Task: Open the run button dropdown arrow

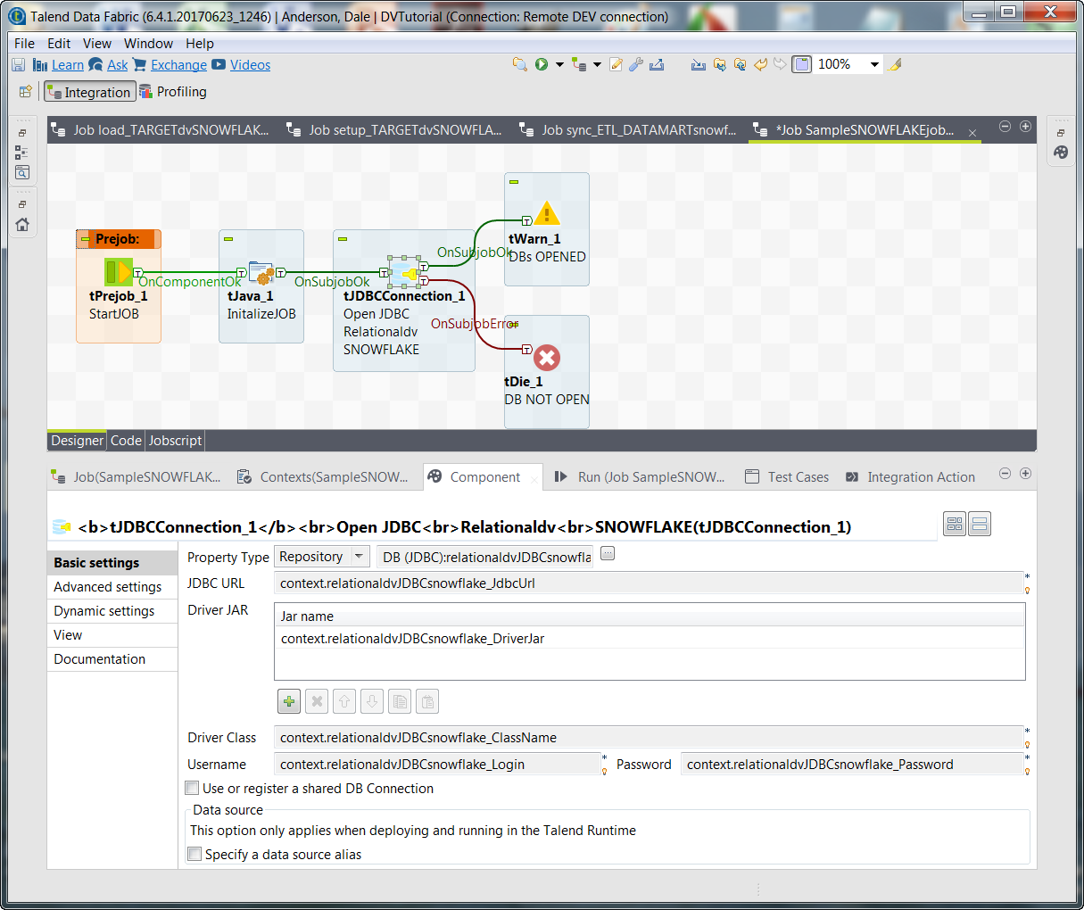Action: (x=559, y=64)
